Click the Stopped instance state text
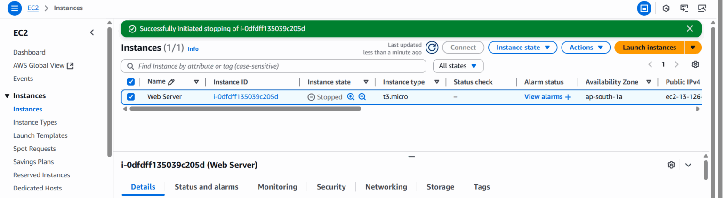The height and width of the screenshot is (198, 723). [x=329, y=97]
